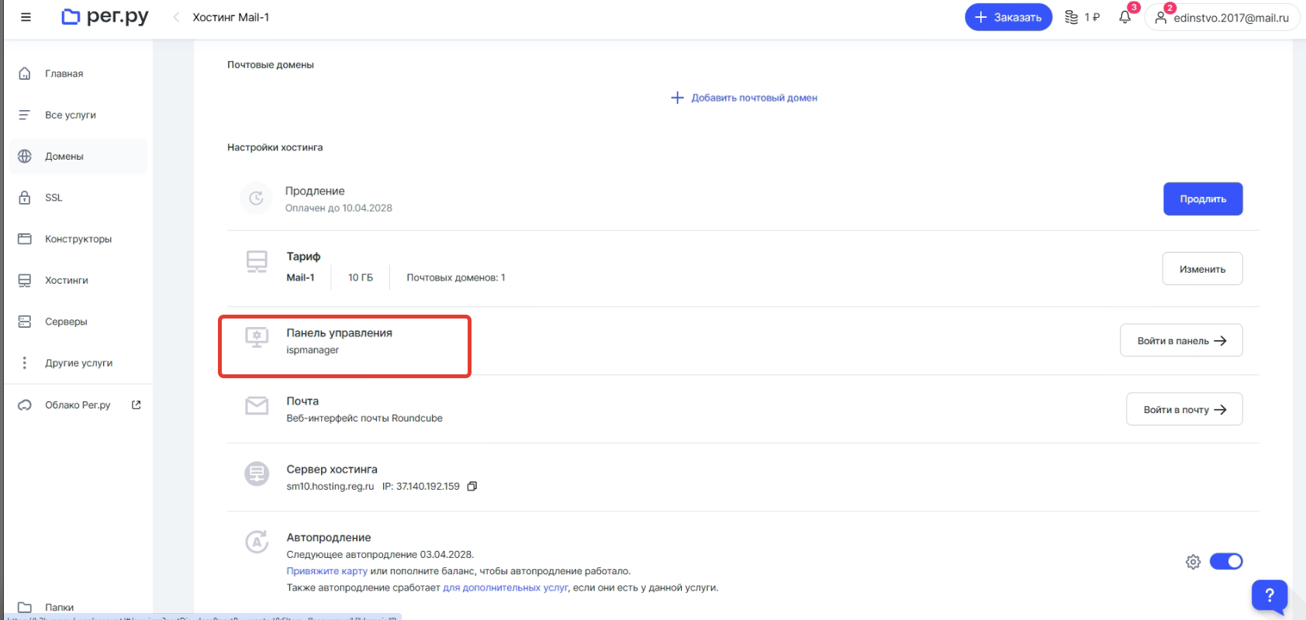Click the Заказать button
1306x620 pixels.
[x=1008, y=17]
